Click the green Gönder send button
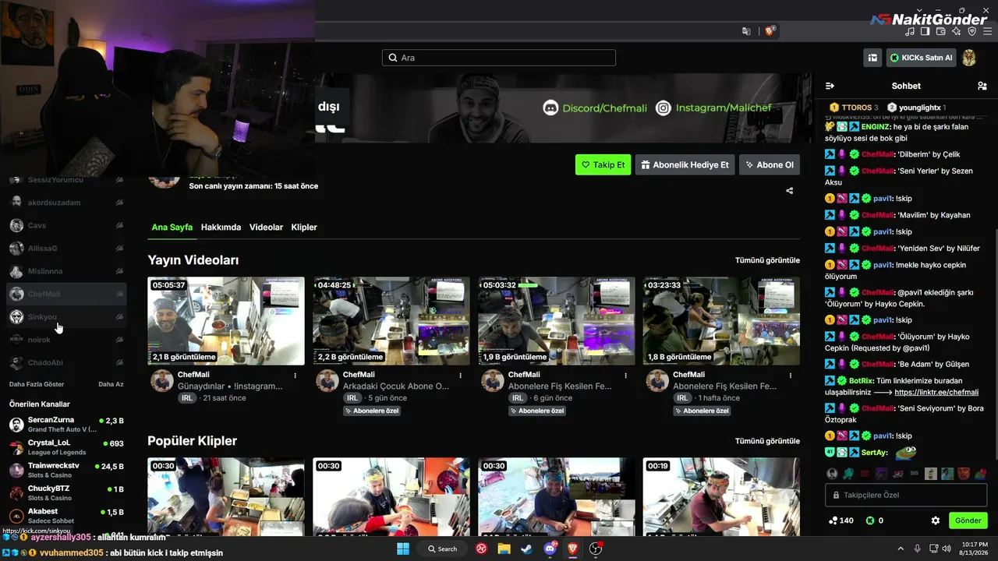 pyautogui.click(x=968, y=520)
